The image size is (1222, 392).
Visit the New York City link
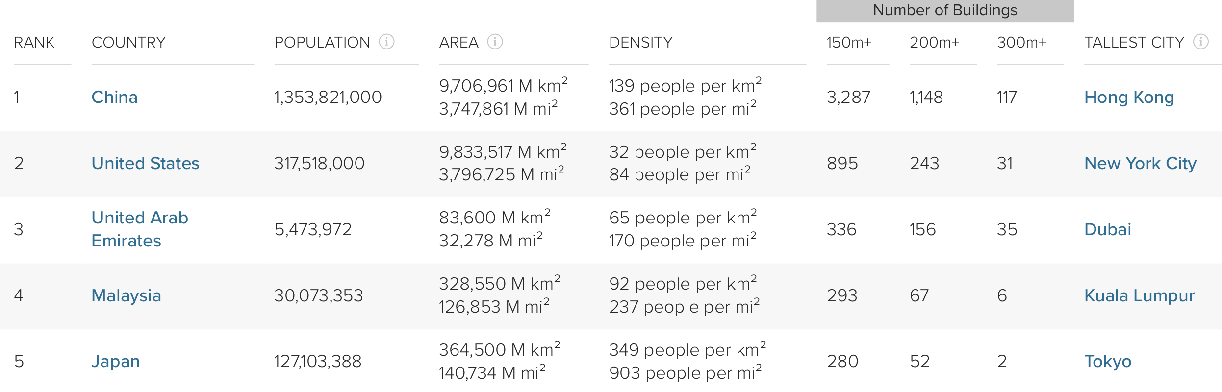1140,163
